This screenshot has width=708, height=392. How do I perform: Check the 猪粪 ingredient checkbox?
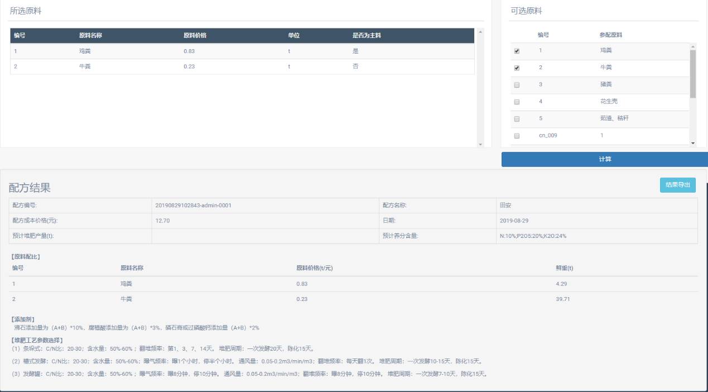click(517, 85)
